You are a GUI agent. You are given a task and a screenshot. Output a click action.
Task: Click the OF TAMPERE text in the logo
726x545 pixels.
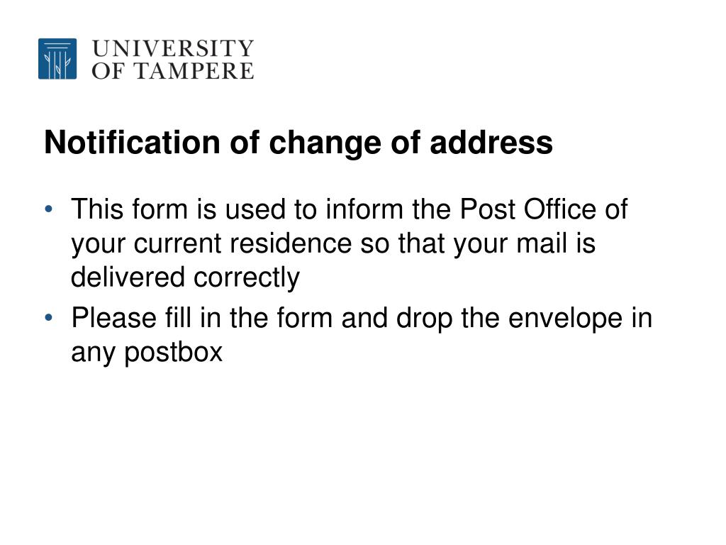[x=173, y=72]
